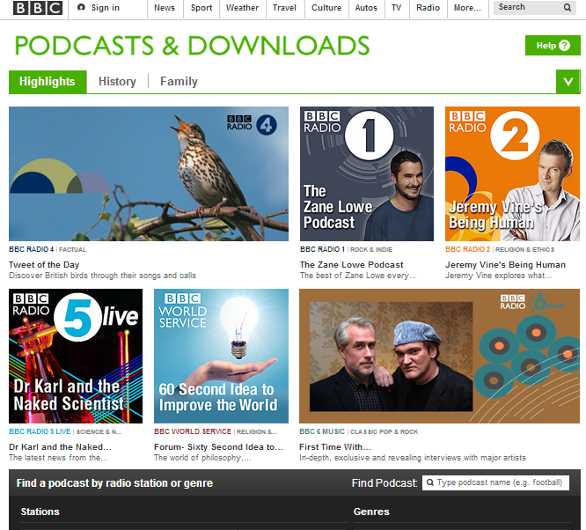
Task: Open Dr Karl and the Naked Scientist thumbnail
Action: 75,356
